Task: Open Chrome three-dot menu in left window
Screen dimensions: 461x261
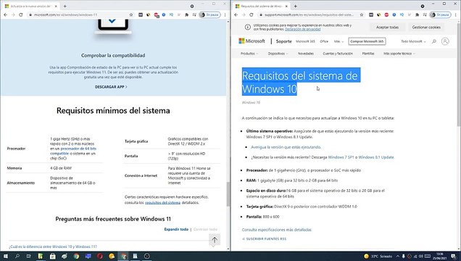Action: pos(225,14)
